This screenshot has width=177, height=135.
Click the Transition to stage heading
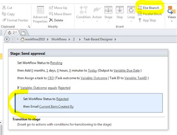tap(27, 119)
